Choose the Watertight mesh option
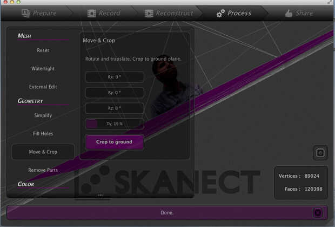335x227 pixels. click(x=43, y=68)
